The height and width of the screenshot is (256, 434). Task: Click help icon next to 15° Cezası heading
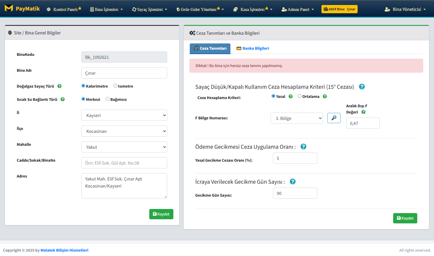(362, 87)
